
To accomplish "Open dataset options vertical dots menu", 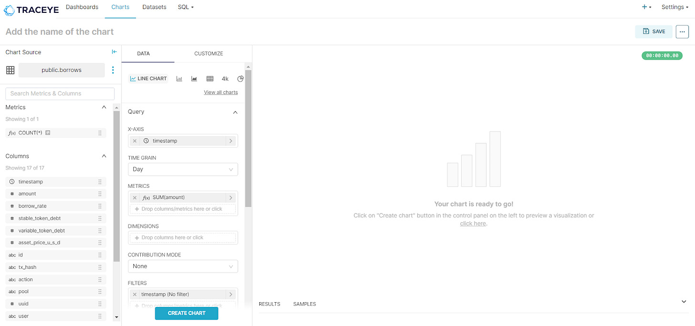I will (x=113, y=70).
